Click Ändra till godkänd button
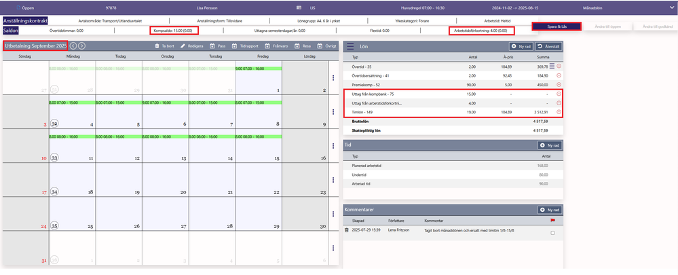Viewport: 678px width, 275px height. [x=656, y=26]
